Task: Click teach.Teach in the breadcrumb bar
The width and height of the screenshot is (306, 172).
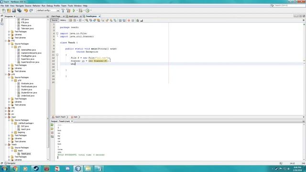Action: (60, 117)
